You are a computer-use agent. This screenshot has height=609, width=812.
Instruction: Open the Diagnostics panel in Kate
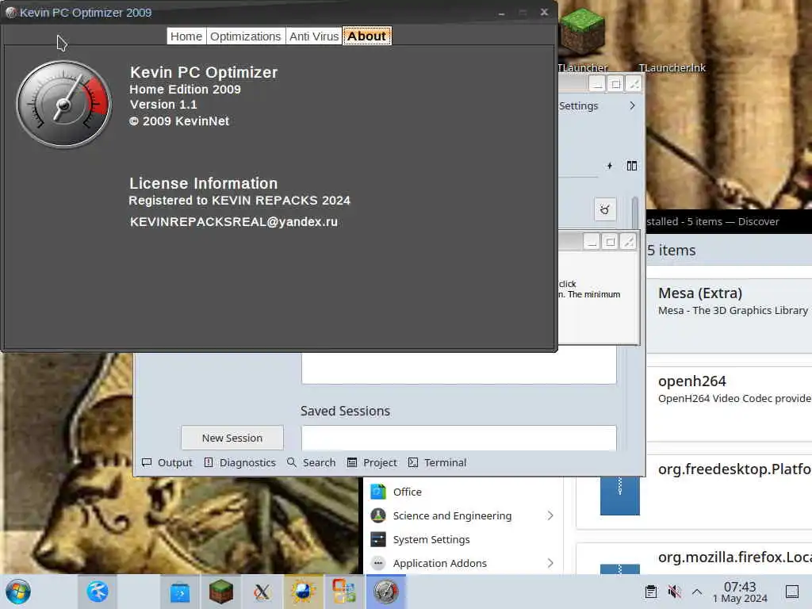click(239, 462)
